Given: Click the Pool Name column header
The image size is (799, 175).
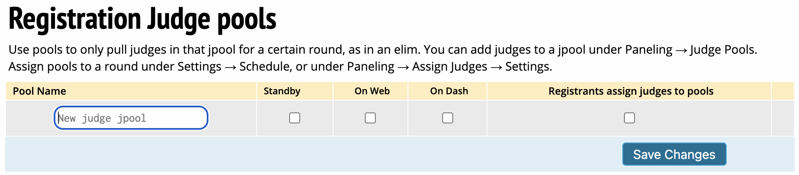Looking at the screenshot, I should coord(40,91).
